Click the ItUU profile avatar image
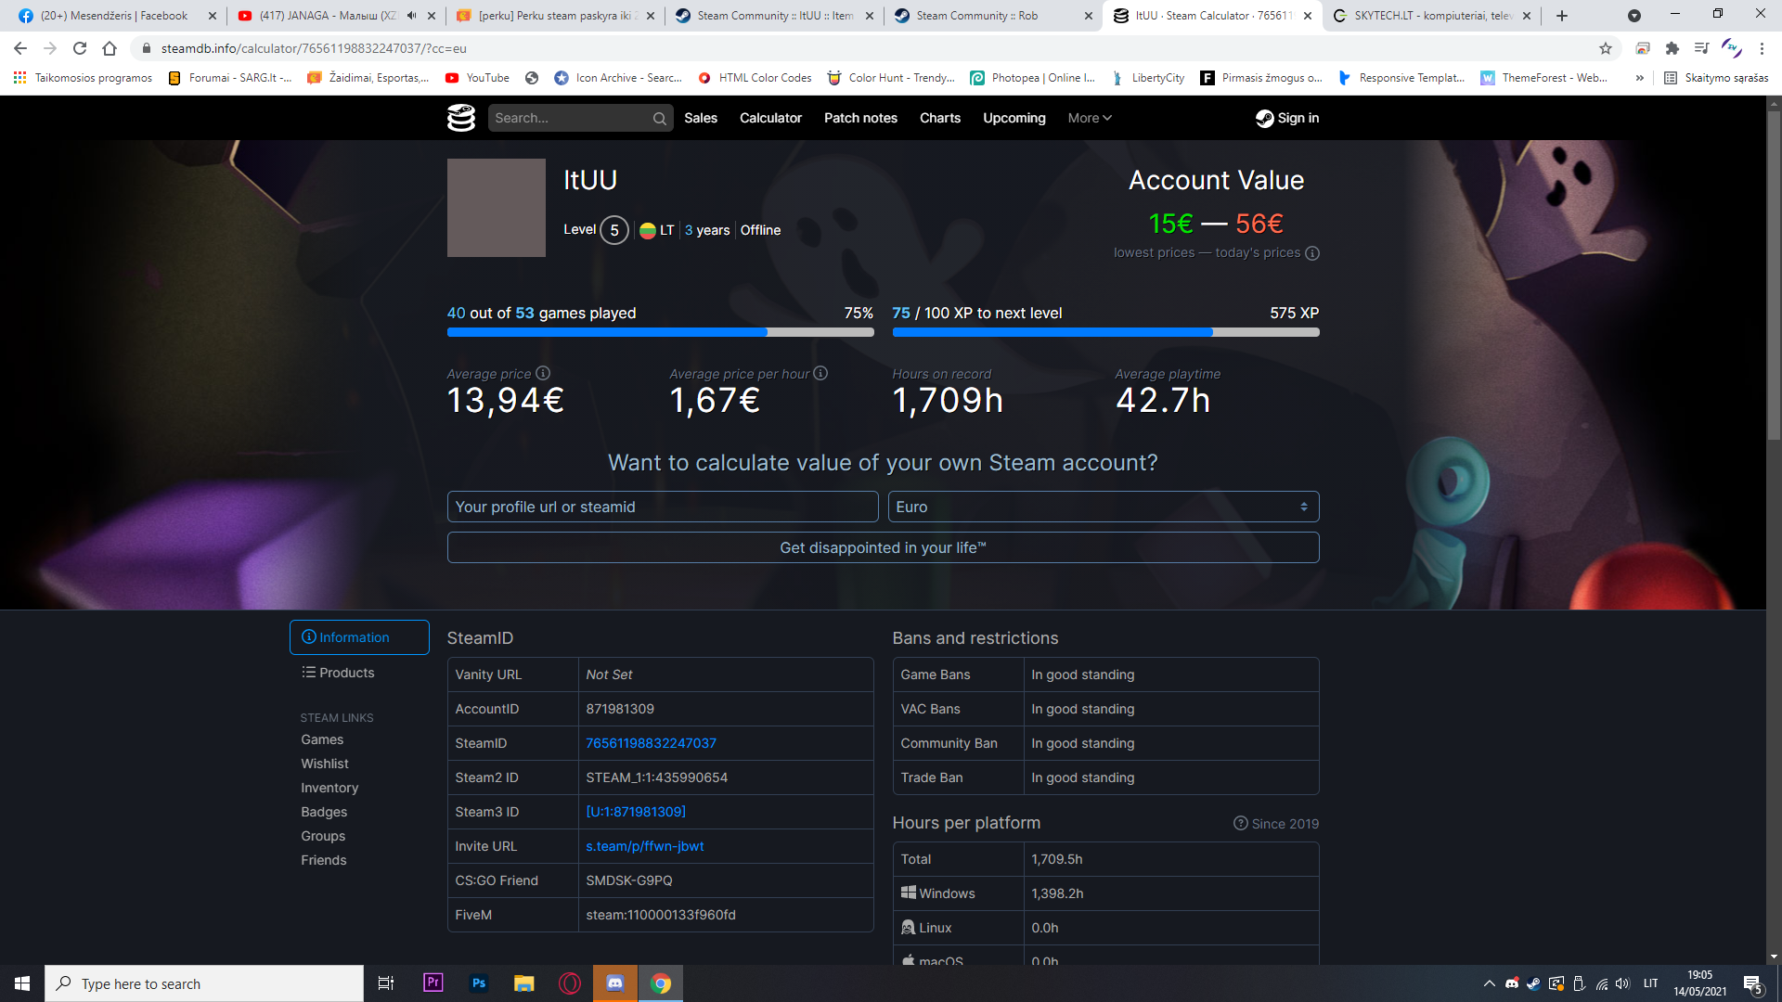 coord(497,208)
